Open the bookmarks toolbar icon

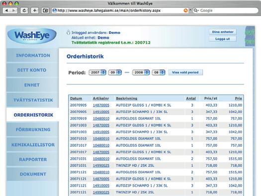(45, 10)
